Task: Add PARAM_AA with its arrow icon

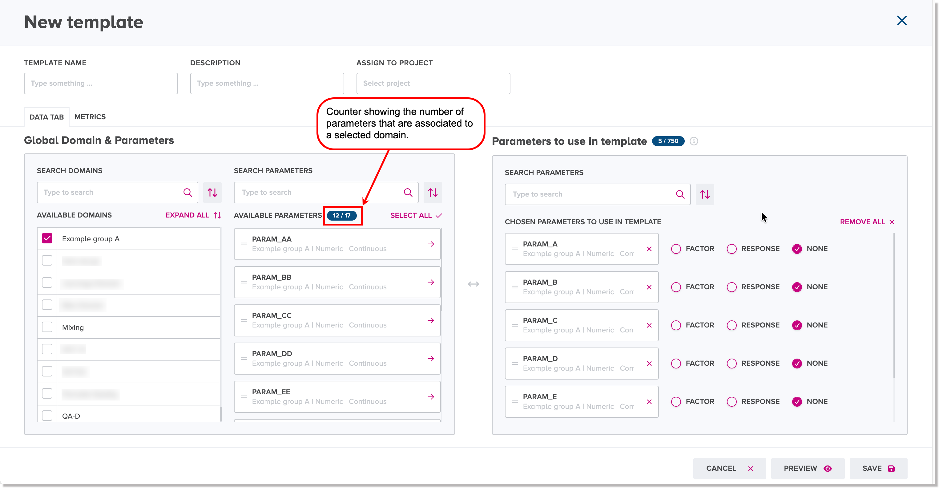Action: coord(431,244)
